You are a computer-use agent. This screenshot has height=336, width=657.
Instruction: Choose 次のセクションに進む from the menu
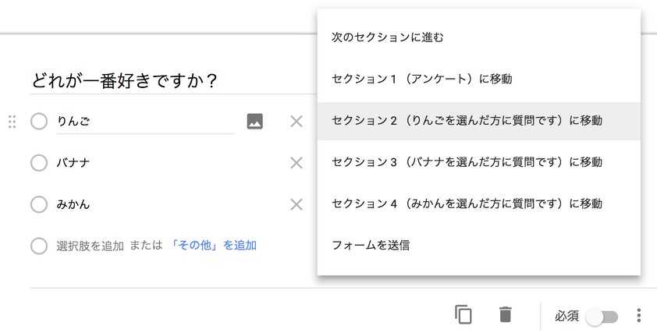tap(479, 37)
